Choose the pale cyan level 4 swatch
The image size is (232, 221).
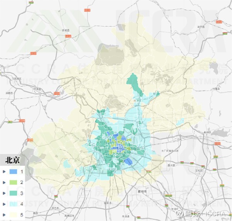pyautogui.click(x=14, y=203)
